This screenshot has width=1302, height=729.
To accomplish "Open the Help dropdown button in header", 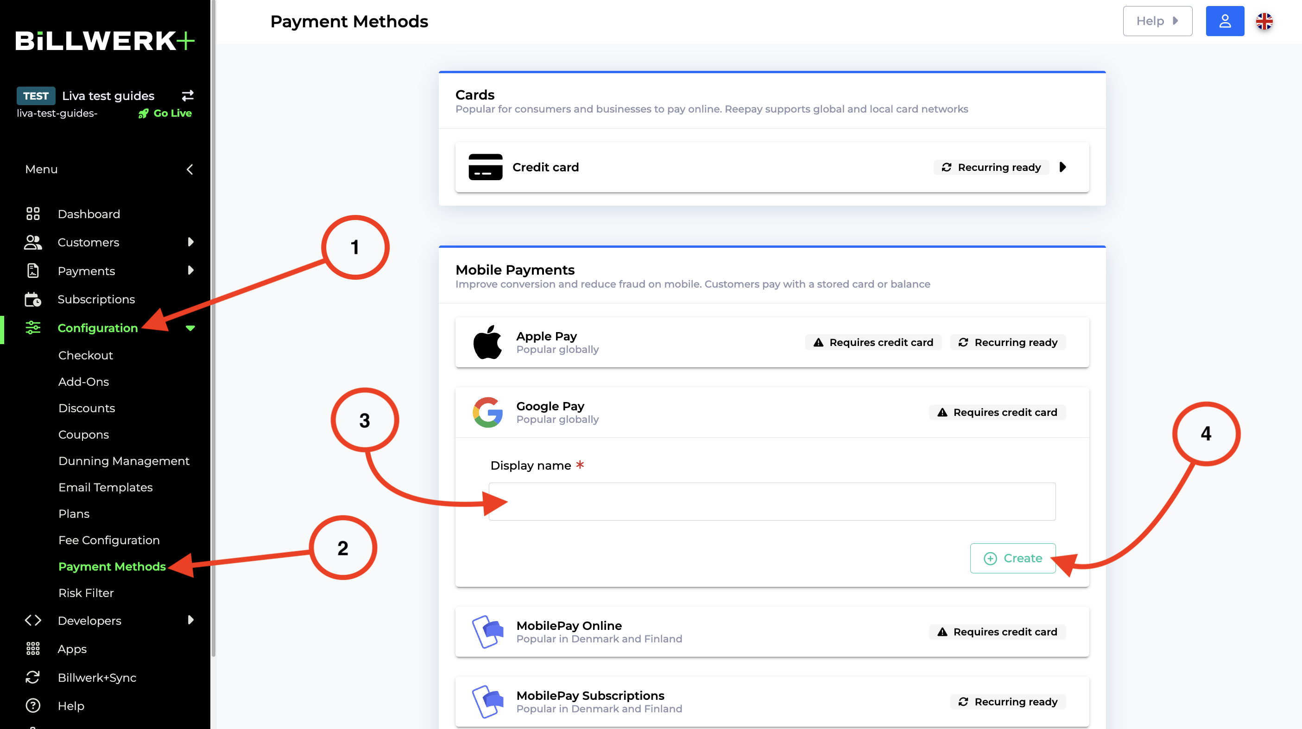I will point(1157,21).
